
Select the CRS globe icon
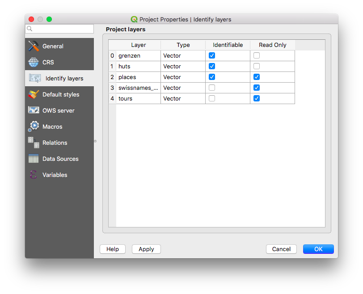[x=33, y=62]
